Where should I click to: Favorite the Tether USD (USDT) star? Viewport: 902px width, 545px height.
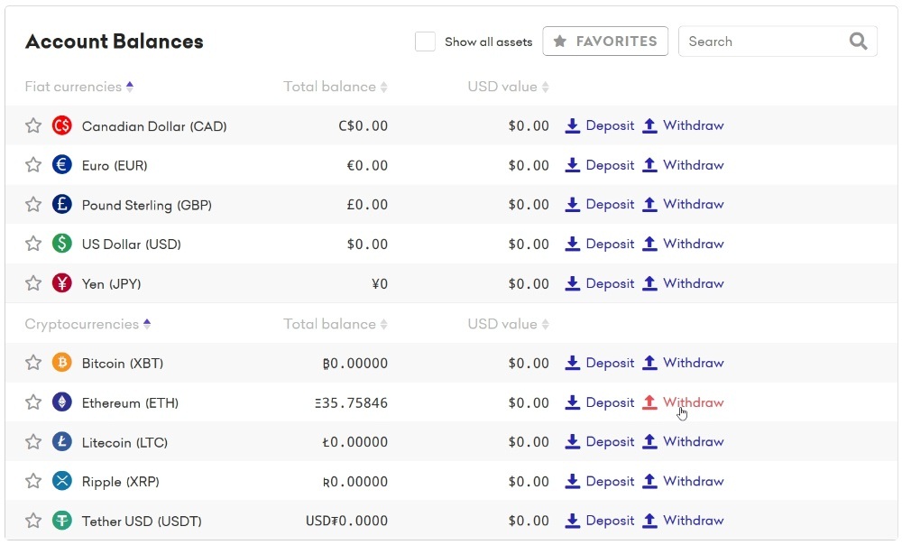[x=33, y=521]
